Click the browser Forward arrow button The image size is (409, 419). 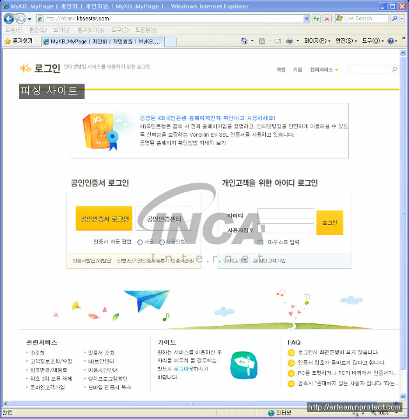(x=20, y=19)
